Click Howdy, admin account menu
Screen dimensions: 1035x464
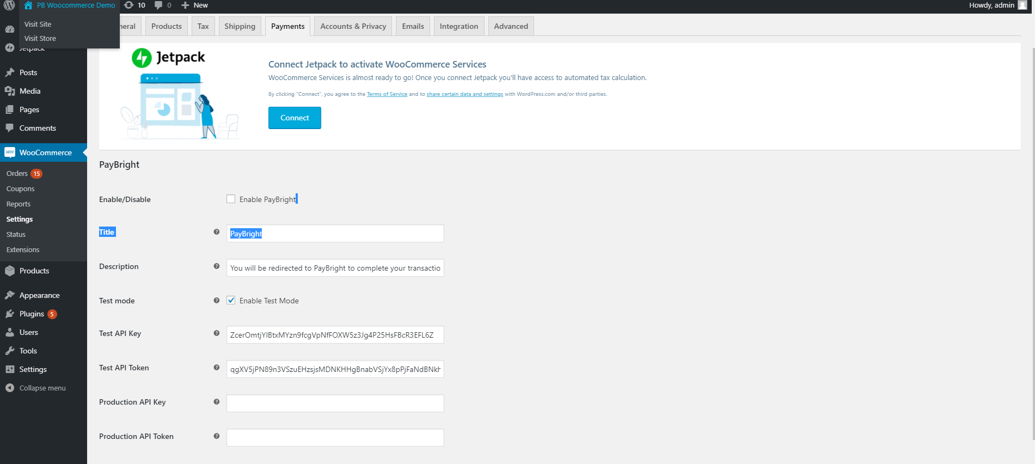[x=997, y=5]
